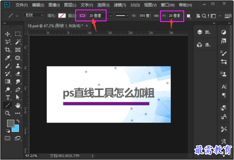Select the Eyedropper tool
This screenshot has height=160, width=234.
click(7, 58)
